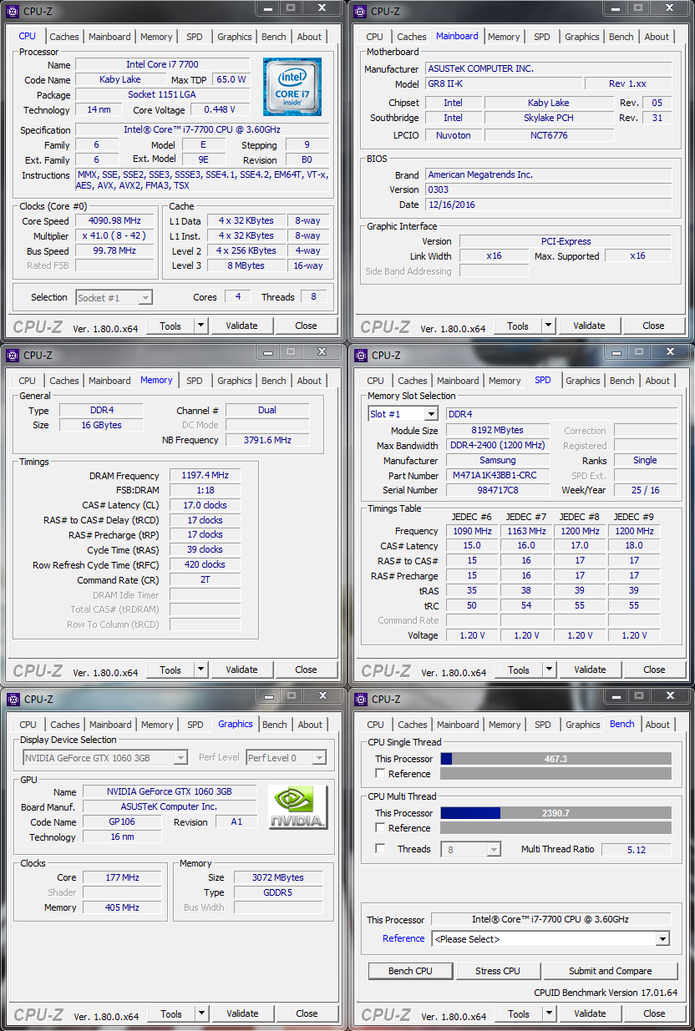Click Submit and Compare button
The height and width of the screenshot is (1031, 695).
611,971
